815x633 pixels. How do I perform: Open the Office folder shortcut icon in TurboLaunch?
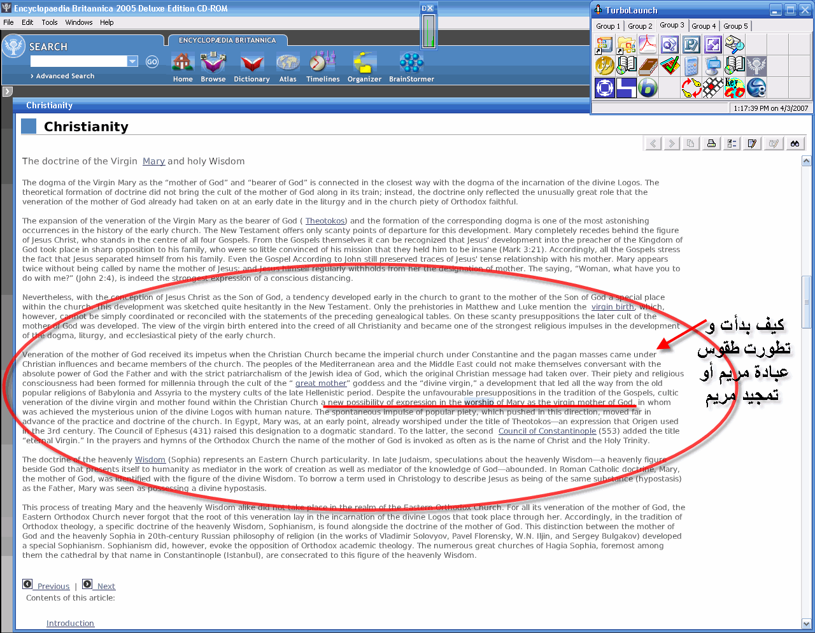point(626,45)
